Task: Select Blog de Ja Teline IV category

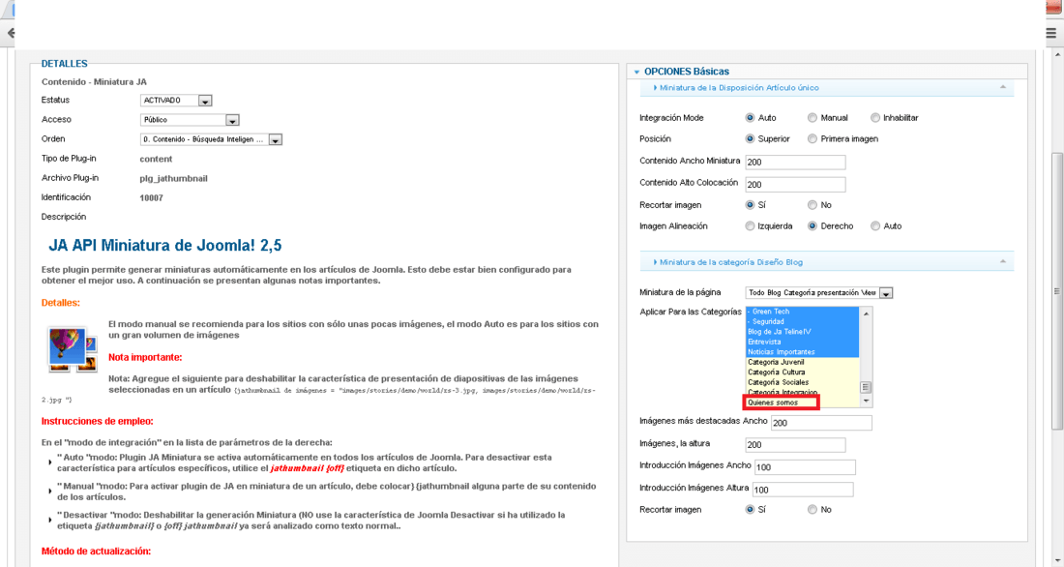Action: pyautogui.click(x=802, y=332)
